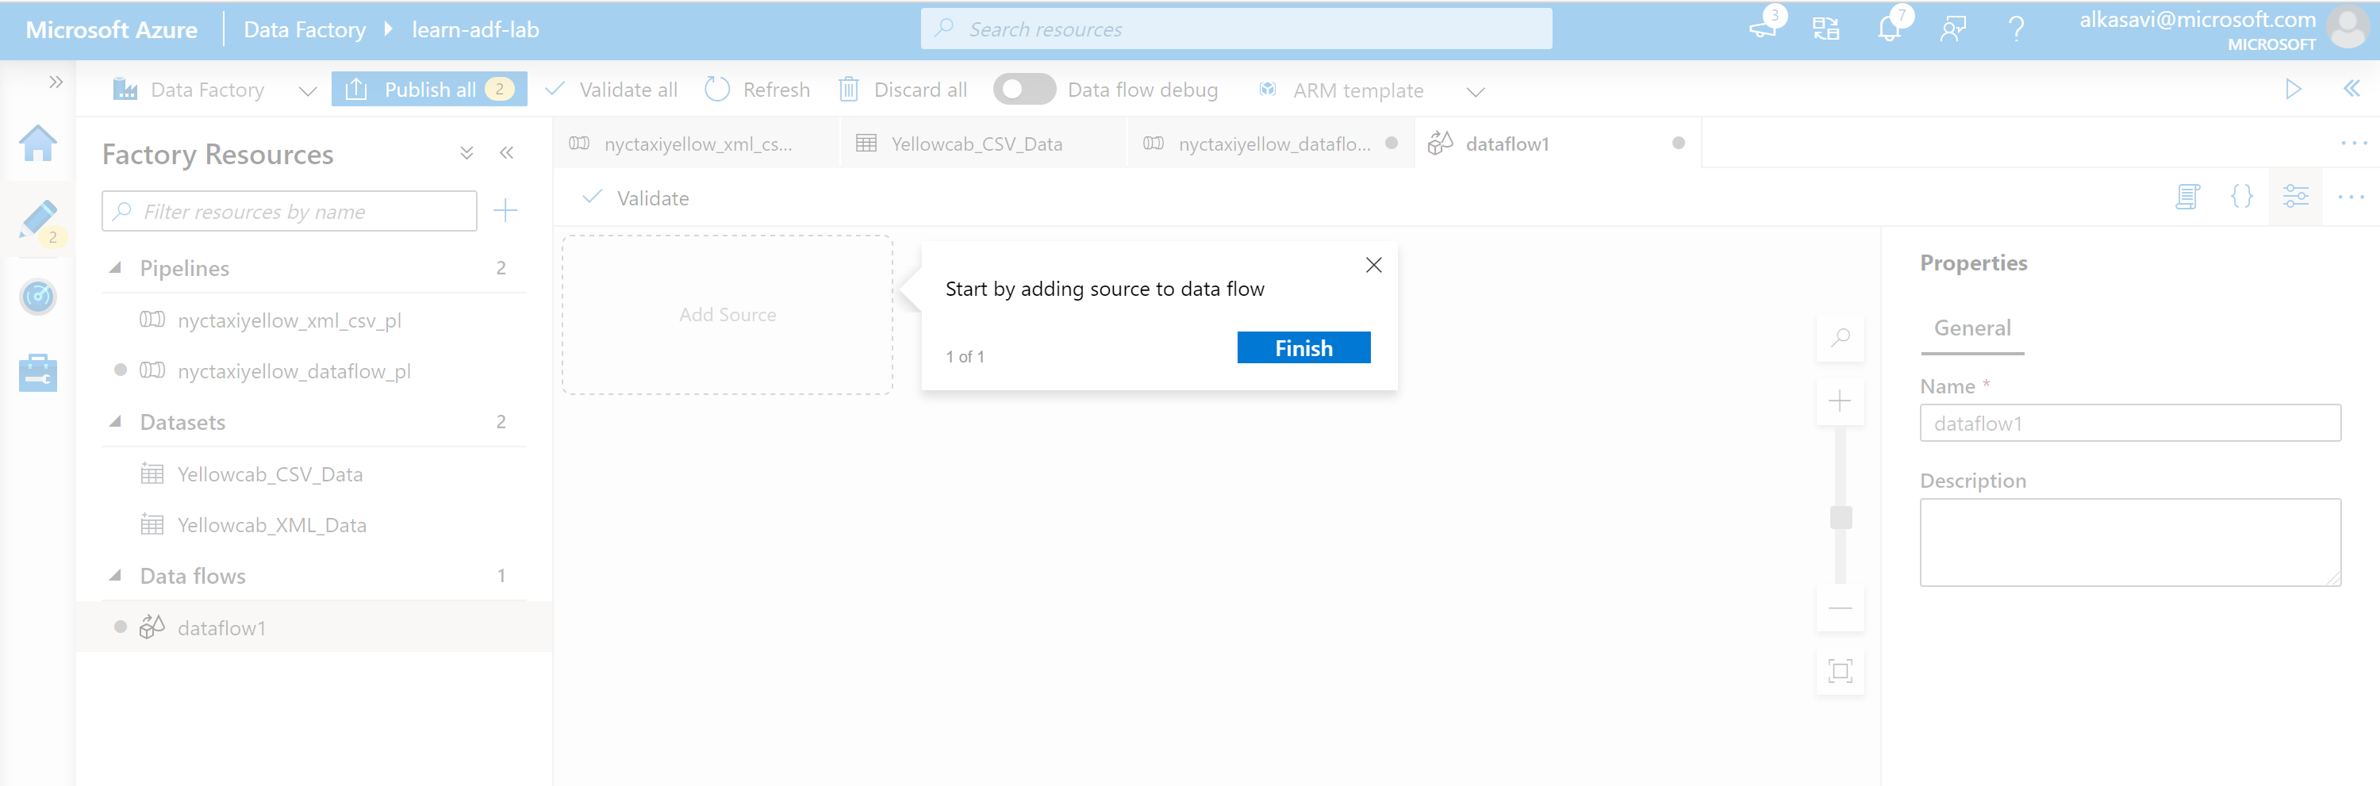Toggle Data flow debug switch

click(1023, 90)
